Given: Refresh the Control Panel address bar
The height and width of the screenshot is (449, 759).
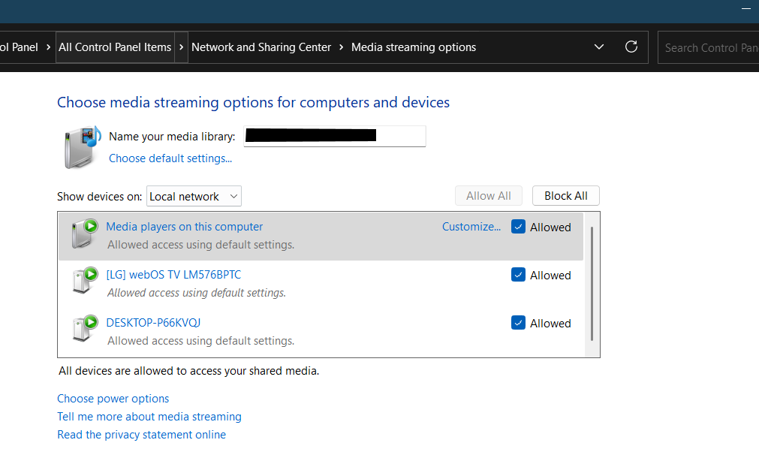Looking at the screenshot, I should (x=631, y=47).
